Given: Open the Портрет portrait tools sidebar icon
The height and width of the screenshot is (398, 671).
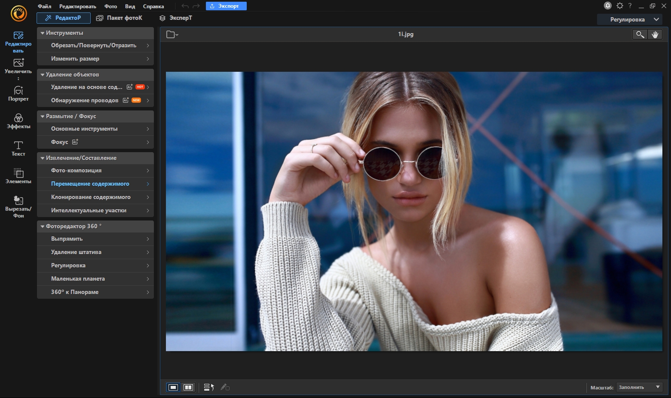Looking at the screenshot, I should 18,93.
